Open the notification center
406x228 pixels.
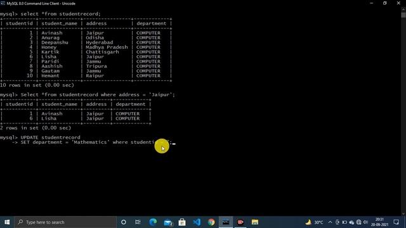coord(396,222)
